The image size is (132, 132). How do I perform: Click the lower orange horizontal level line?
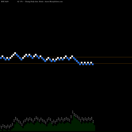[66, 63]
